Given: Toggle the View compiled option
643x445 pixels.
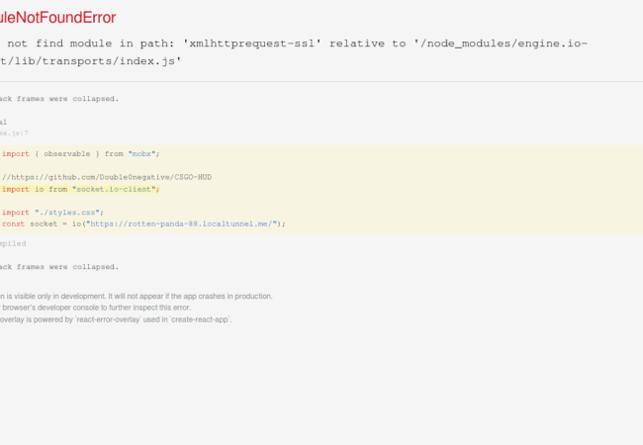Looking at the screenshot, I should (14, 243).
